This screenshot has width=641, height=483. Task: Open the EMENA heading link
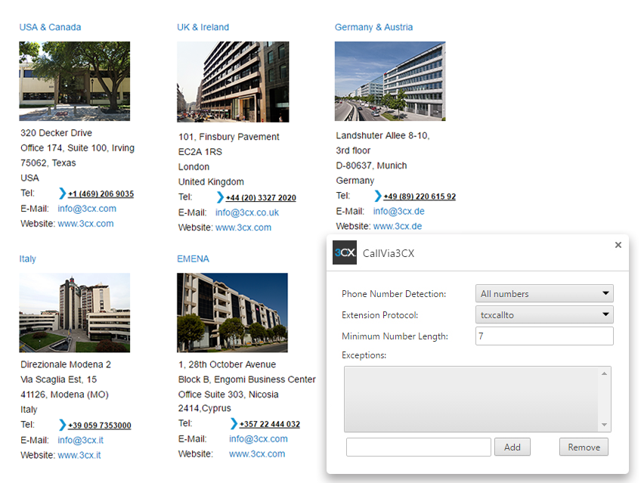pos(193,259)
